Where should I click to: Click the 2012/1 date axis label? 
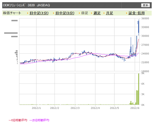tap(36, 108)
